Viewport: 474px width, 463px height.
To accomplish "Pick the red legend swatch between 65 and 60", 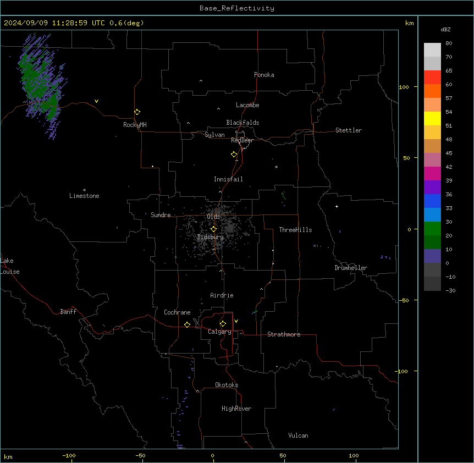I will pyautogui.click(x=432, y=78).
